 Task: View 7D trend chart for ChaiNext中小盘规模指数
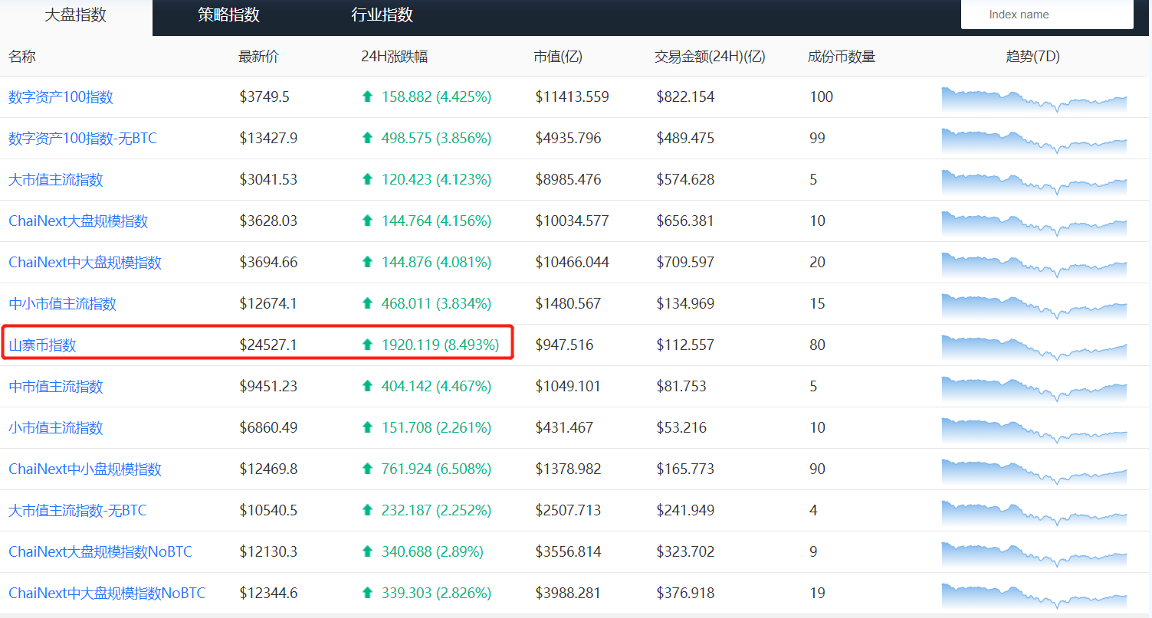[x=1033, y=471]
